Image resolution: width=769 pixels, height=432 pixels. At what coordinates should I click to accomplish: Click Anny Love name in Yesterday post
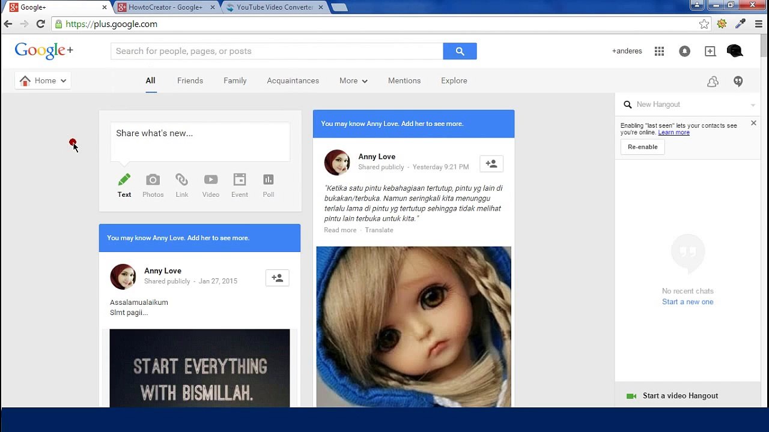(377, 157)
